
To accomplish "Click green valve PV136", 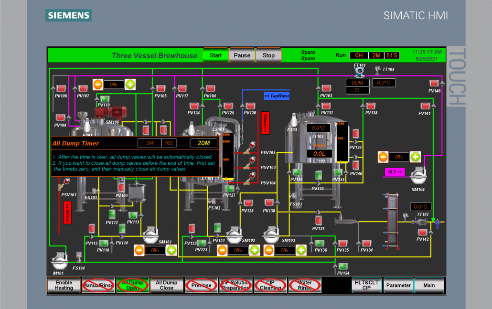I will click(320, 243).
